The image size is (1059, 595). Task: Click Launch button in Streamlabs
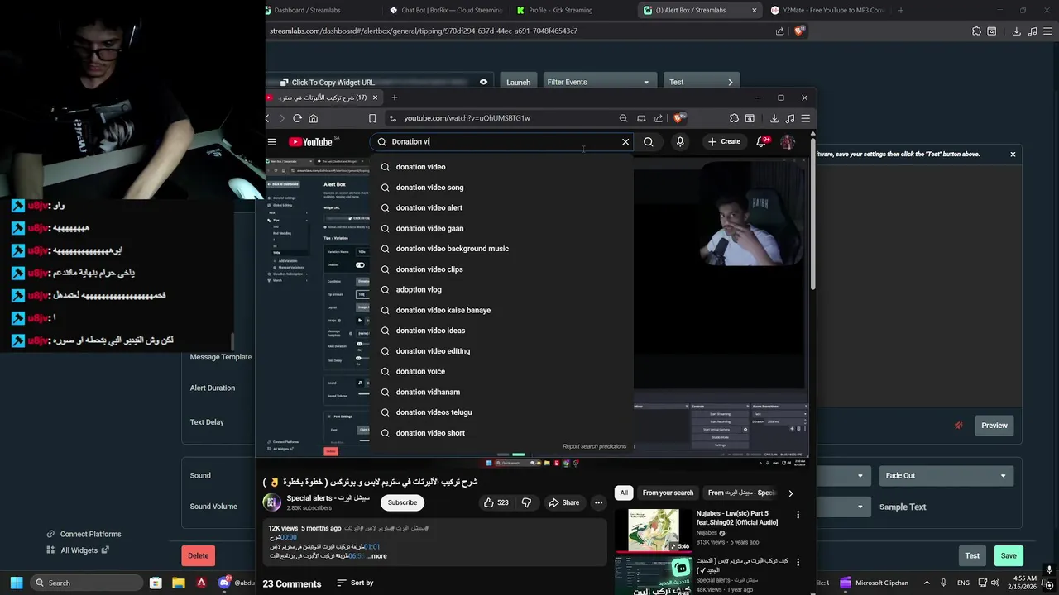518,82
